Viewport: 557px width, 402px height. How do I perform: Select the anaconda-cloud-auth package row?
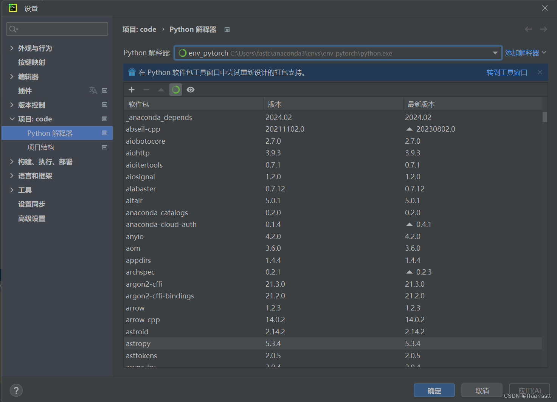point(333,225)
